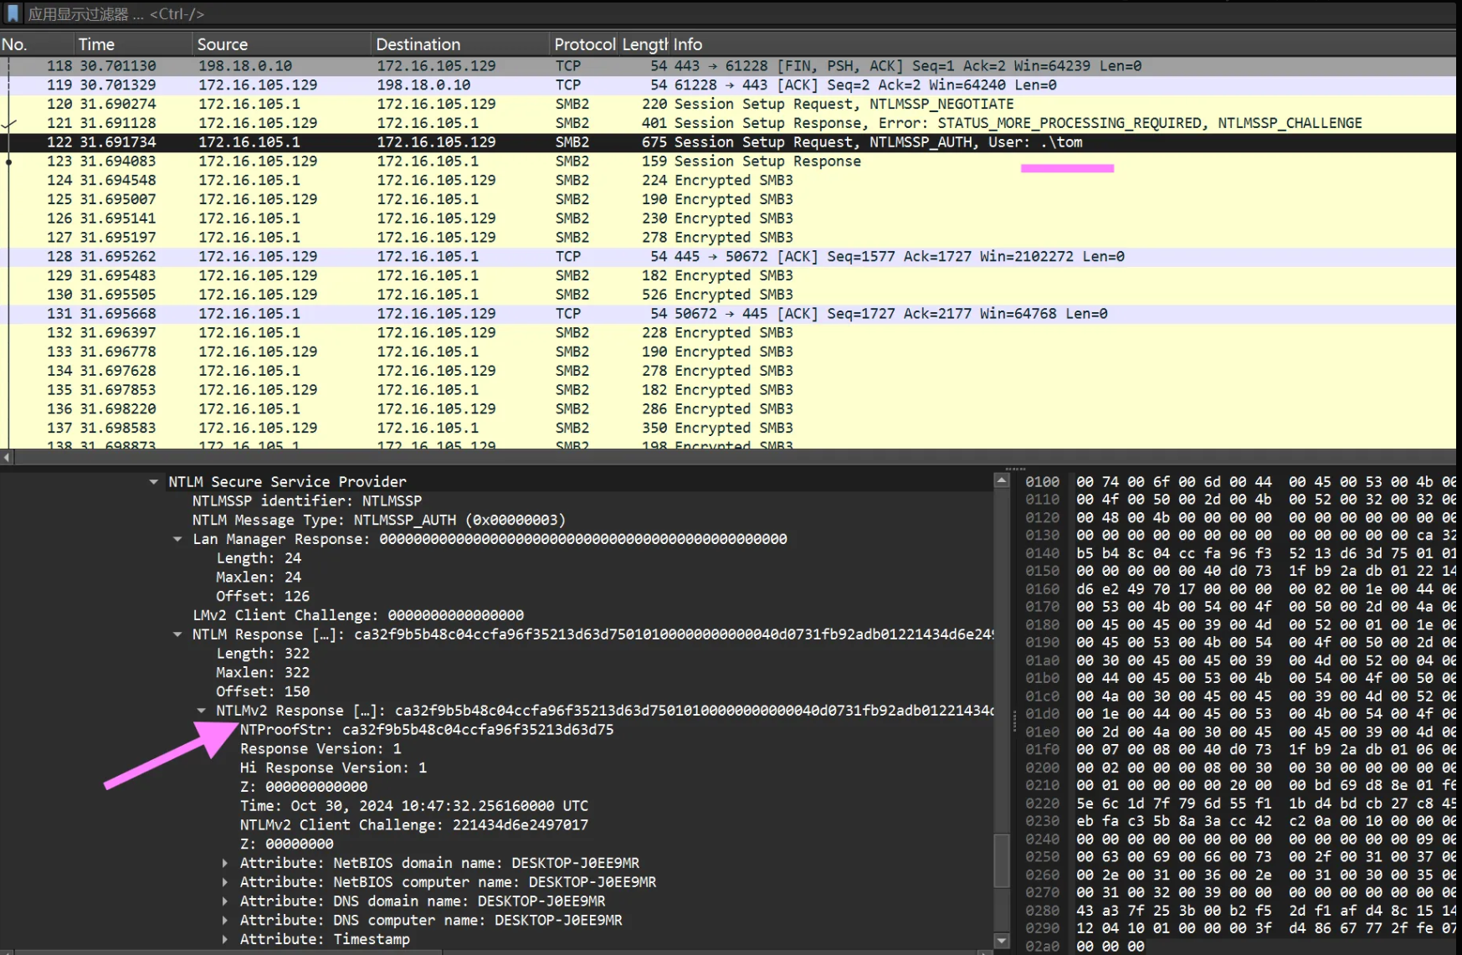Select LMv2 Client Challenge field
The width and height of the screenshot is (1462, 955).
(x=358, y=615)
